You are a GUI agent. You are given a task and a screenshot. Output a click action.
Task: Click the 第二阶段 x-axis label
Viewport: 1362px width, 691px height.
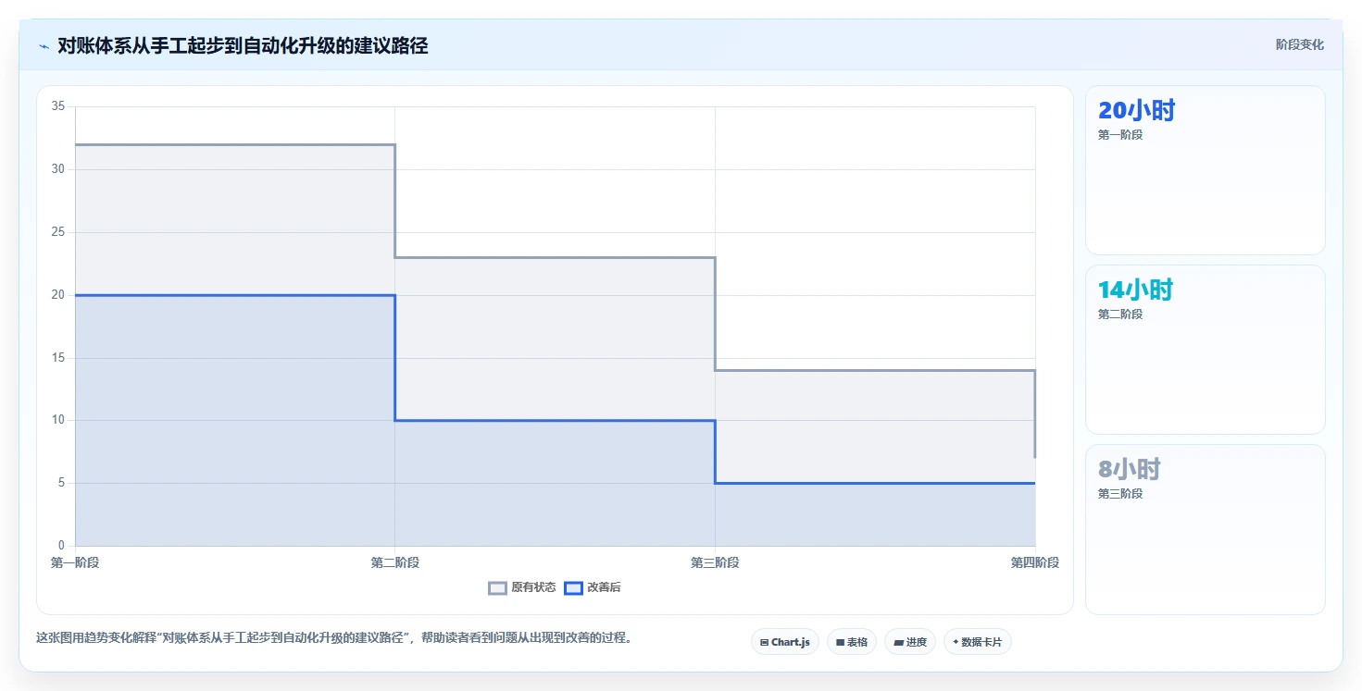[x=394, y=562]
